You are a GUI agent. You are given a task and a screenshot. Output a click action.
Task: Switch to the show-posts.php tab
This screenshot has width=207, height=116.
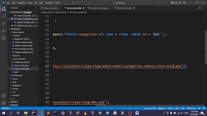point(50,8)
